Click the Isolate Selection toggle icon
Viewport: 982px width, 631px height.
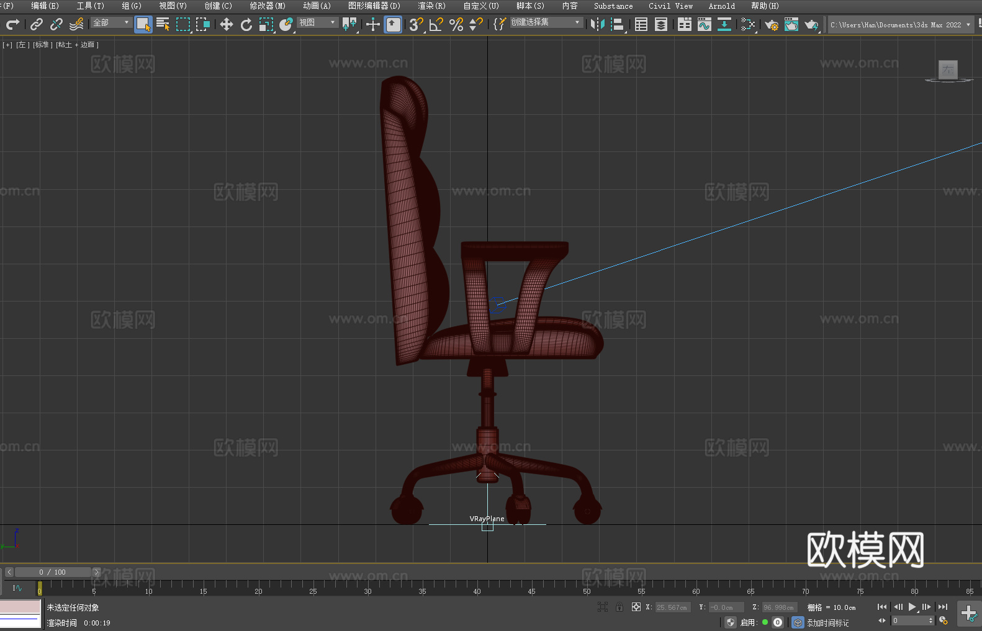click(603, 607)
